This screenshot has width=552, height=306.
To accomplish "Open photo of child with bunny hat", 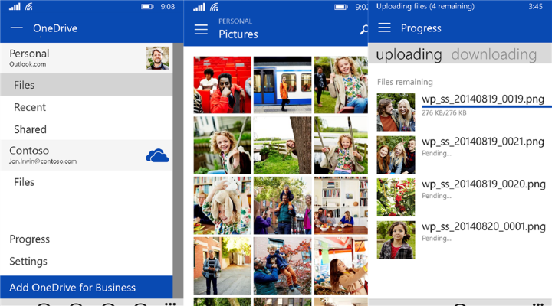I will pos(222,206).
